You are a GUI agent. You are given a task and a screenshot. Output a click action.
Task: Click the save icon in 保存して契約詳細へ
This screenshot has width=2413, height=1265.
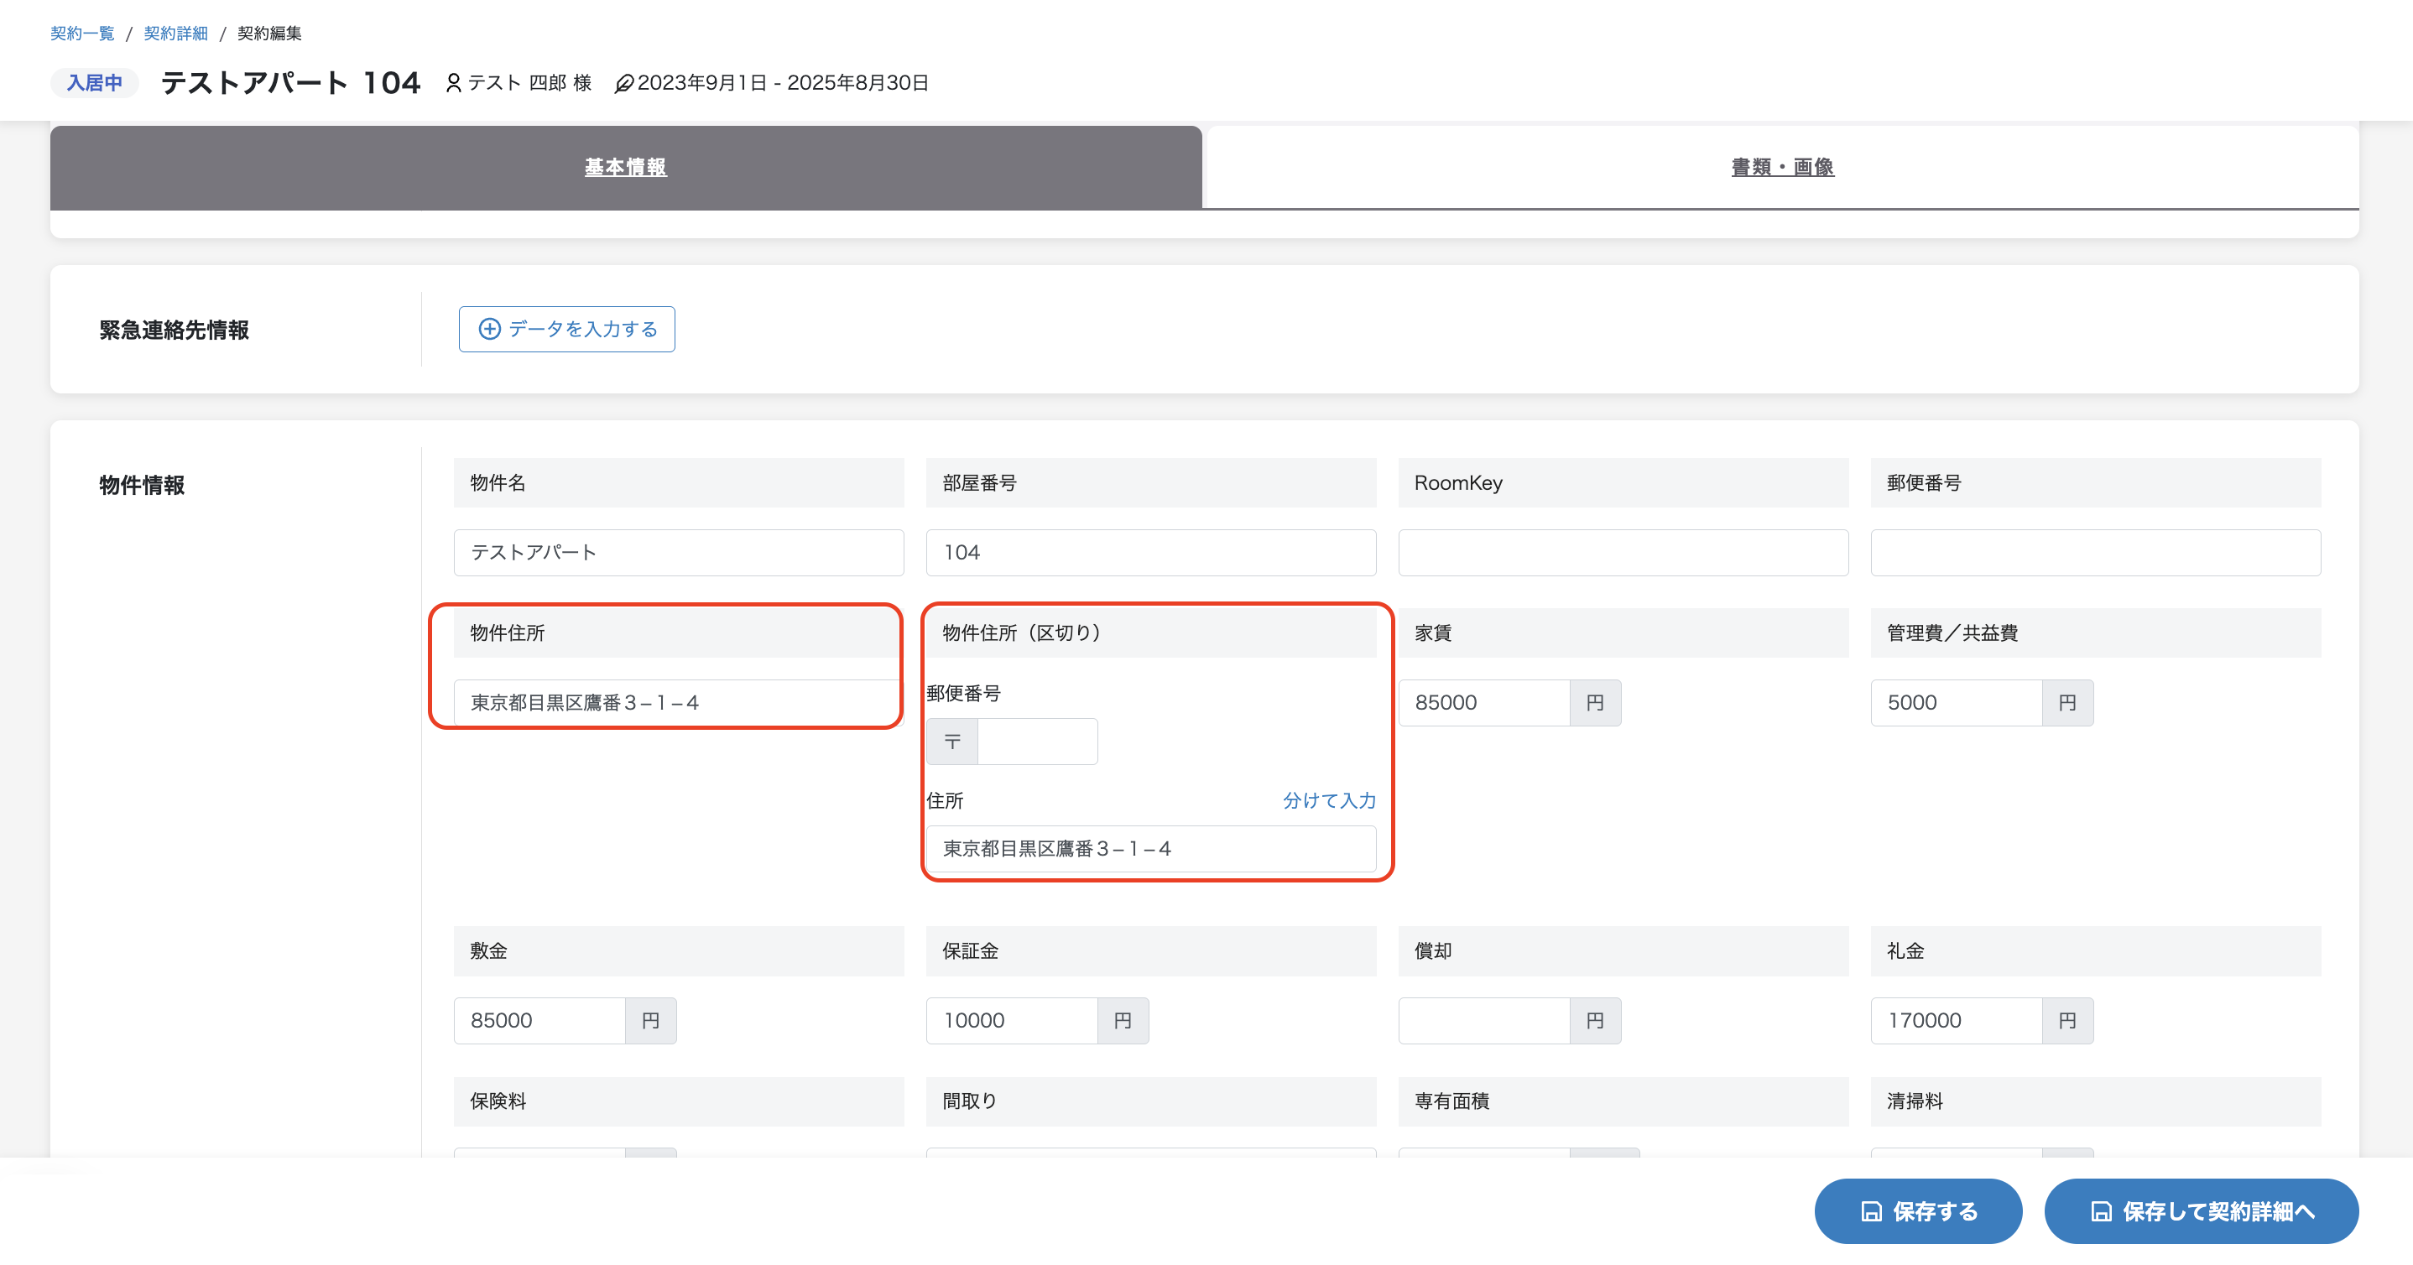click(2101, 1211)
